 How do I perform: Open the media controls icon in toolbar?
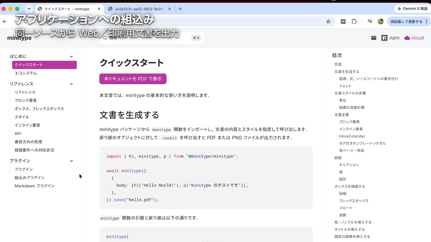point(370,22)
